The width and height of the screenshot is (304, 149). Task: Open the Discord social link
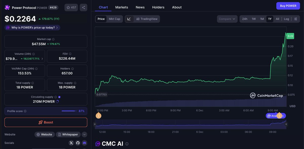84,143
